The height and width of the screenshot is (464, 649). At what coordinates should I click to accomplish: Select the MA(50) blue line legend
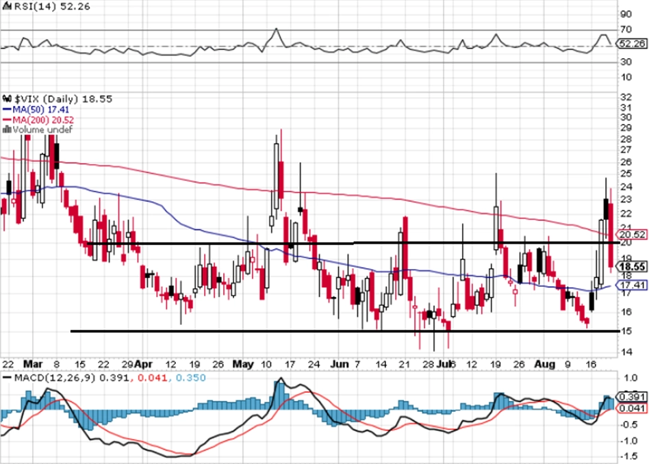tap(36, 109)
